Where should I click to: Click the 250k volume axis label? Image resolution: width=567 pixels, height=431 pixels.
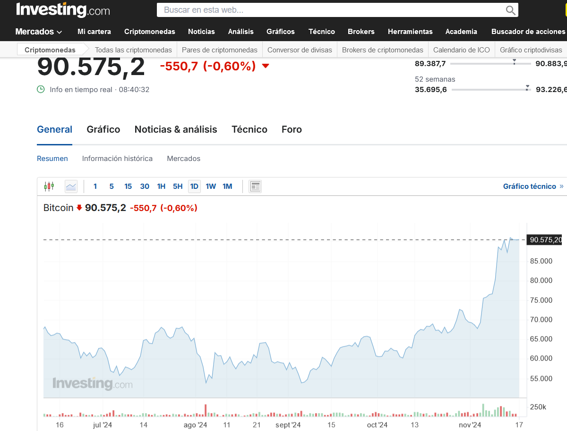coord(538,407)
